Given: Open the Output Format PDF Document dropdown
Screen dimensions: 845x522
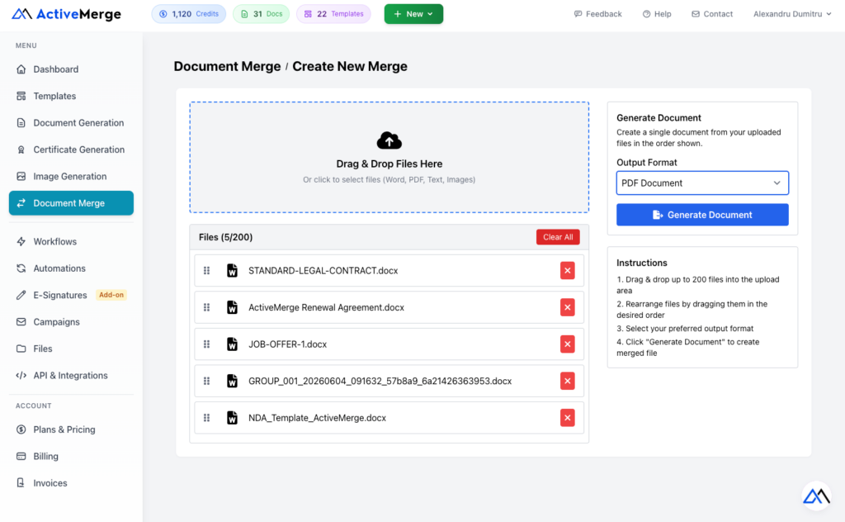Looking at the screenshot, I should [702, 183].
